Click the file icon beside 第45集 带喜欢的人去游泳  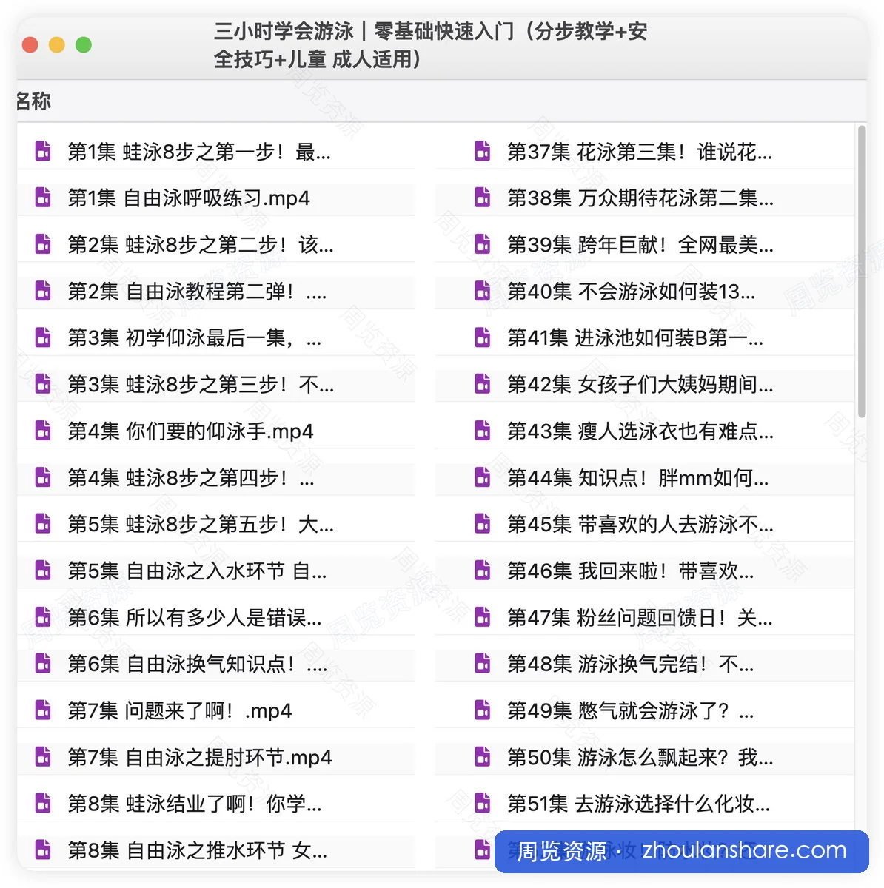coord(483,524)
